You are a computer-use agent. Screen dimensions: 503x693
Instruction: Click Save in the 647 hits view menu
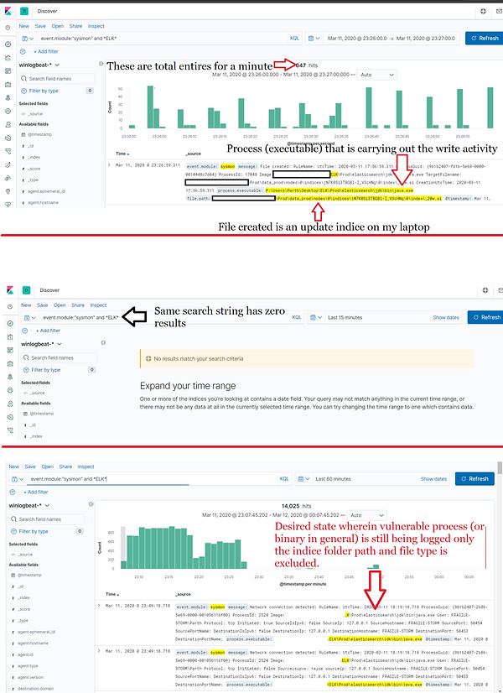[x=40, y=26]
